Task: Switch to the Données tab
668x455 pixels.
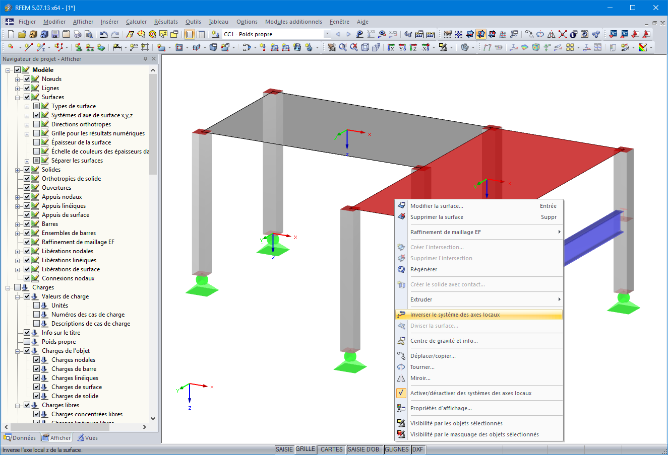Action: [20, 438]
